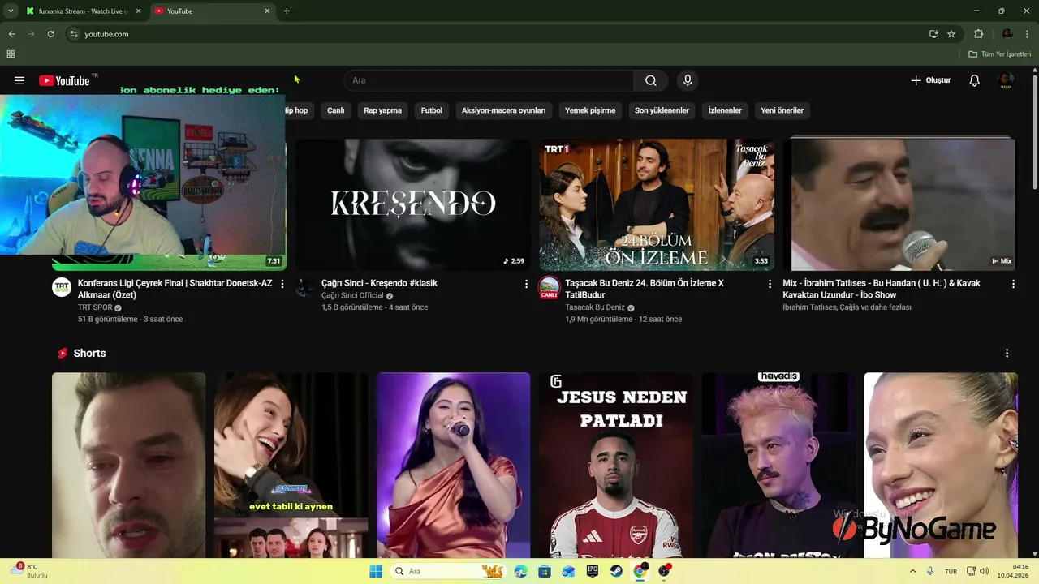
Task: Open options menu for Konferans Ligi video
Action: [x=282, y=284]
